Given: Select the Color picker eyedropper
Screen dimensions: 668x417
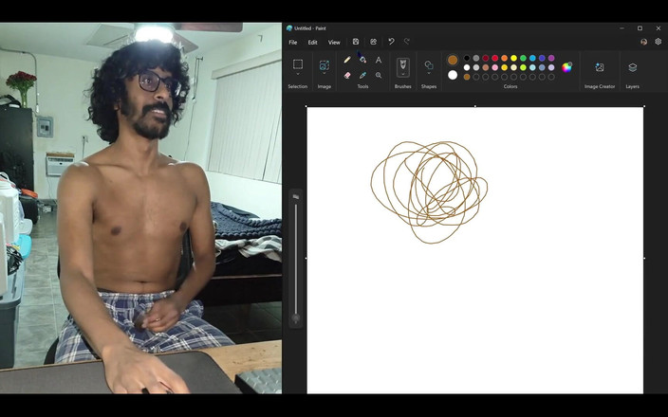Looking at the screenshot, I should tap(362, 75).
